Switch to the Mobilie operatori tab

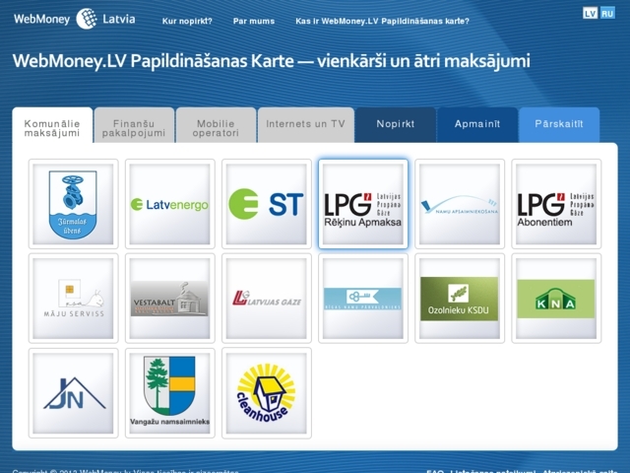(216, 125)
